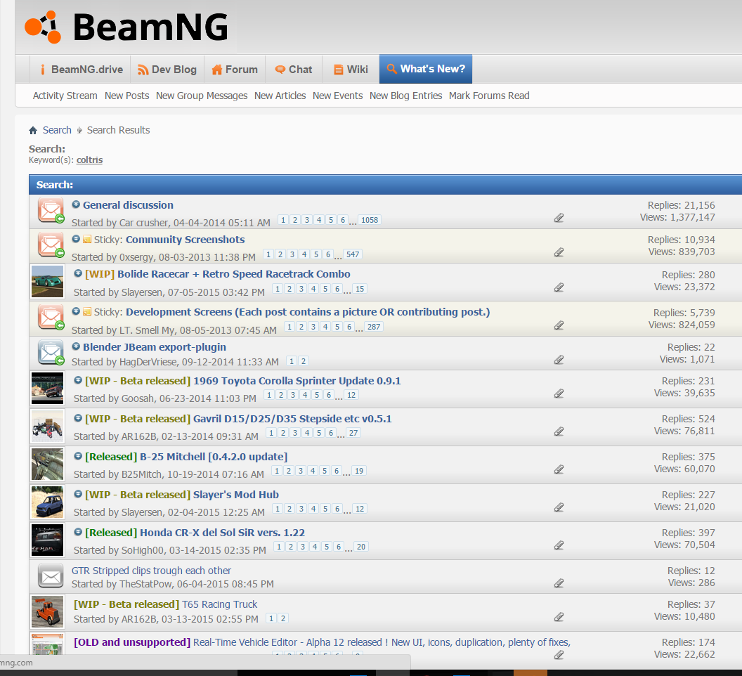Open General discussion thread title
742x676 pixels.
pyautogui.click(x=129, y=205)
